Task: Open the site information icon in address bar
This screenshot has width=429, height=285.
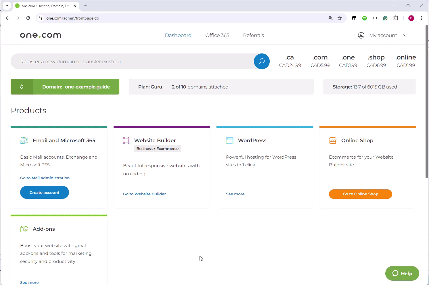Action: point(41,18)
